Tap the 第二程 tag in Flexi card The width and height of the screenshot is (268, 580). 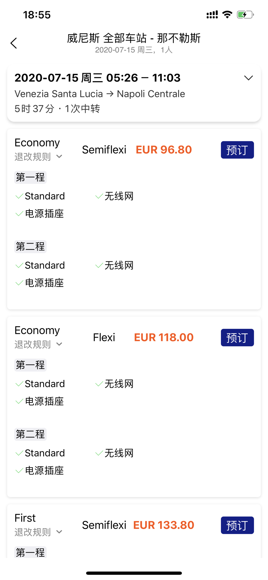pyautogui.click(x=30, y=434)
